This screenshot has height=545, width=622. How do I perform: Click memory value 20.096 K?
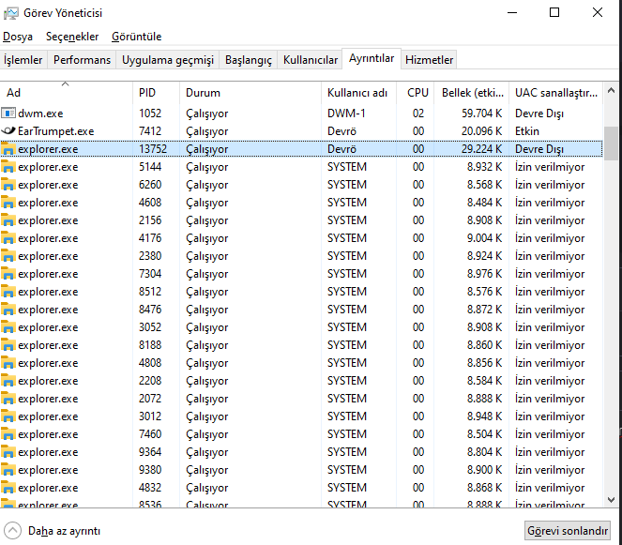point(482,131)
